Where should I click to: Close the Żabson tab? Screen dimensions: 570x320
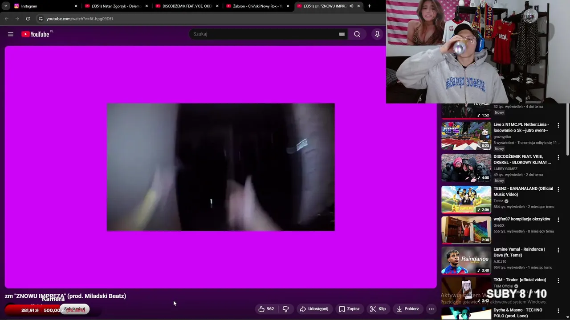(x=288, y=6)
